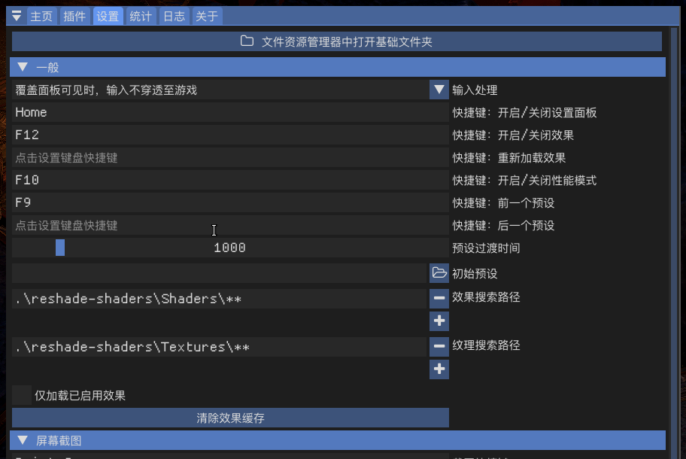Screen dimensions: 686x459
Task: Click the 预设过渡时间 label
Action: pos(486,248)
